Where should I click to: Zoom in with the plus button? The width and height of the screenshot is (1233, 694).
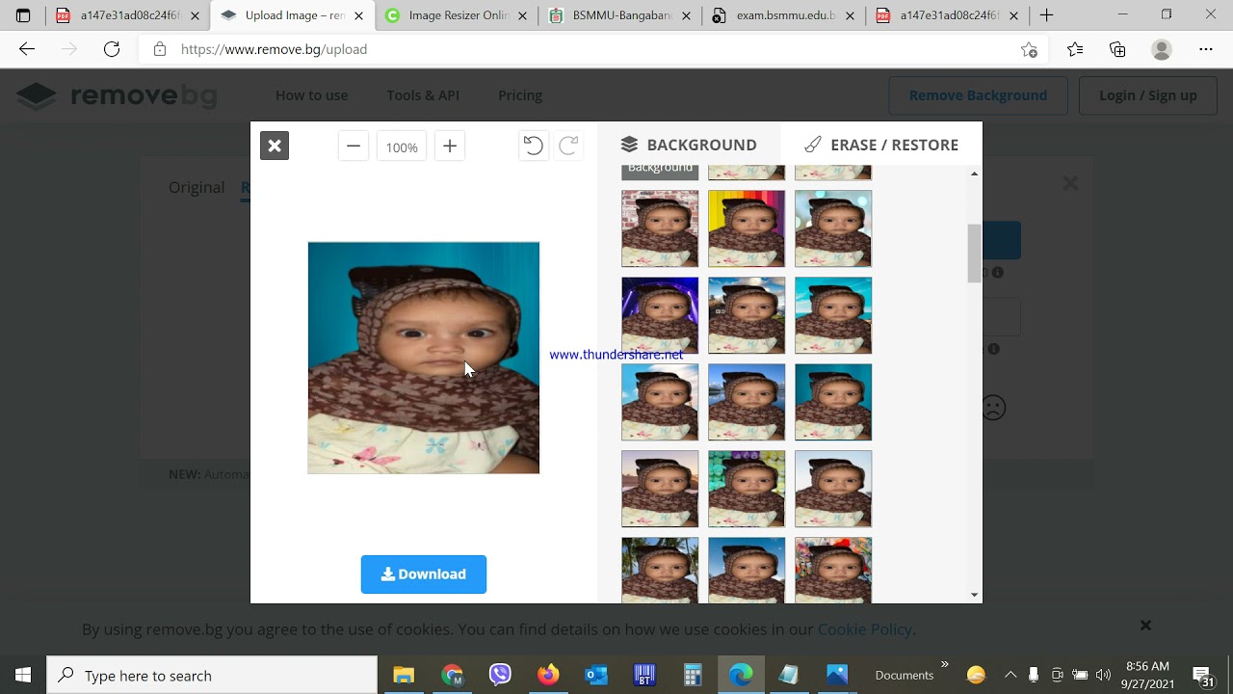click(450, 147)
